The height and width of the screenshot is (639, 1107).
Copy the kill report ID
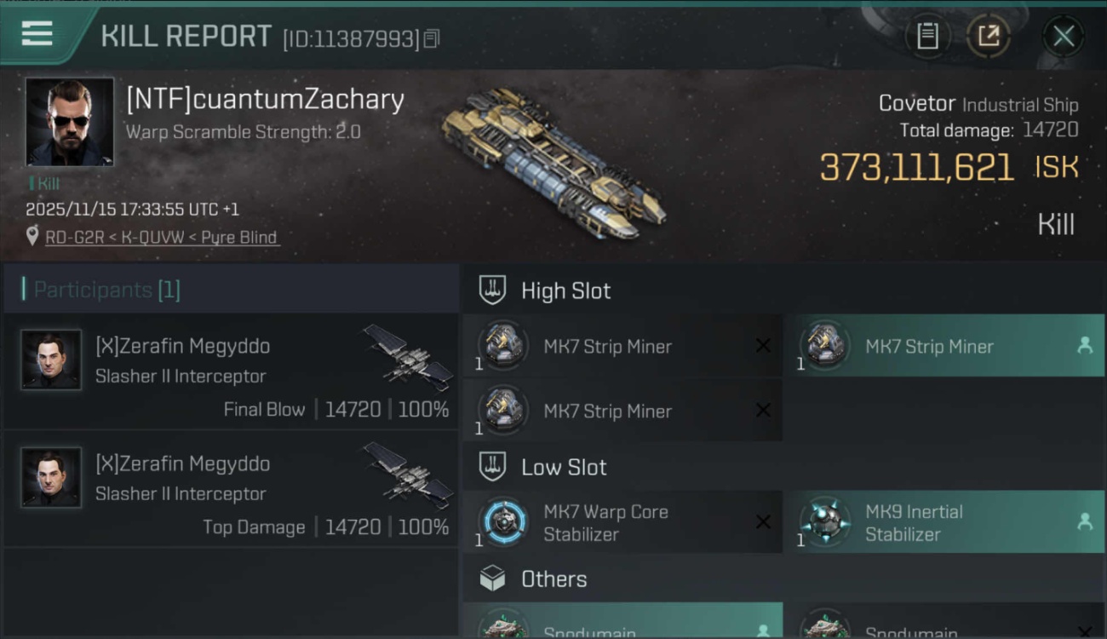(432, 38)
